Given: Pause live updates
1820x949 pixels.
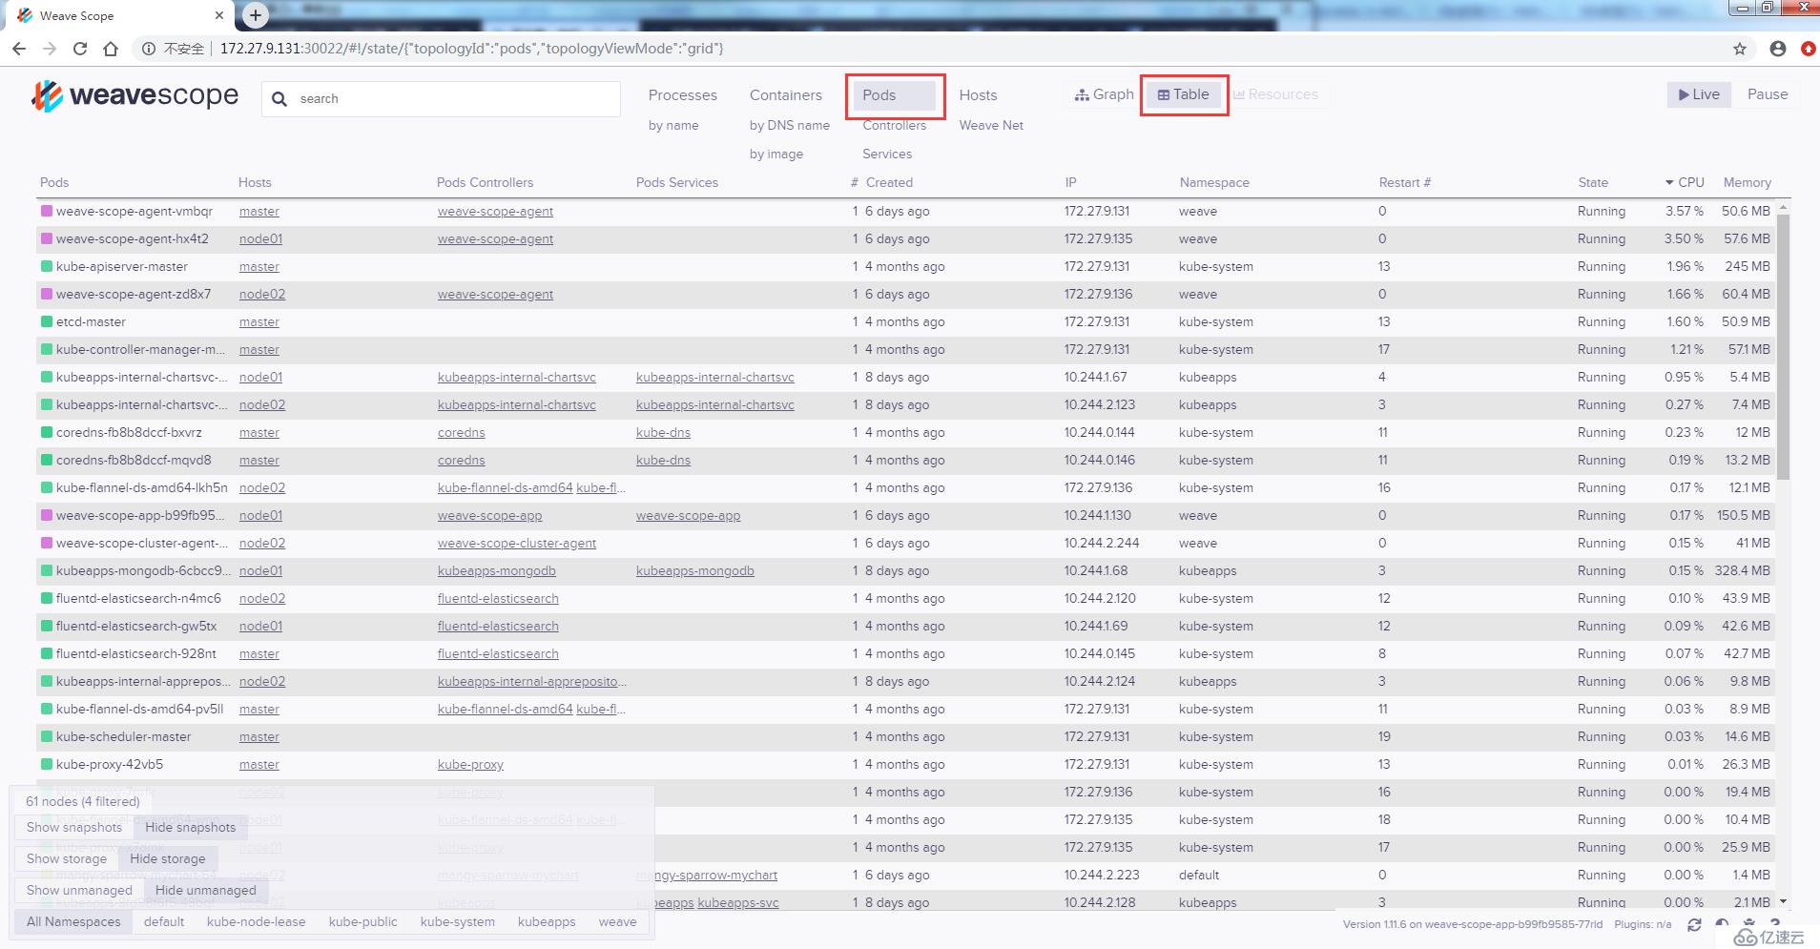Looking at the screenshot, I should click(x=1768, y=94).
